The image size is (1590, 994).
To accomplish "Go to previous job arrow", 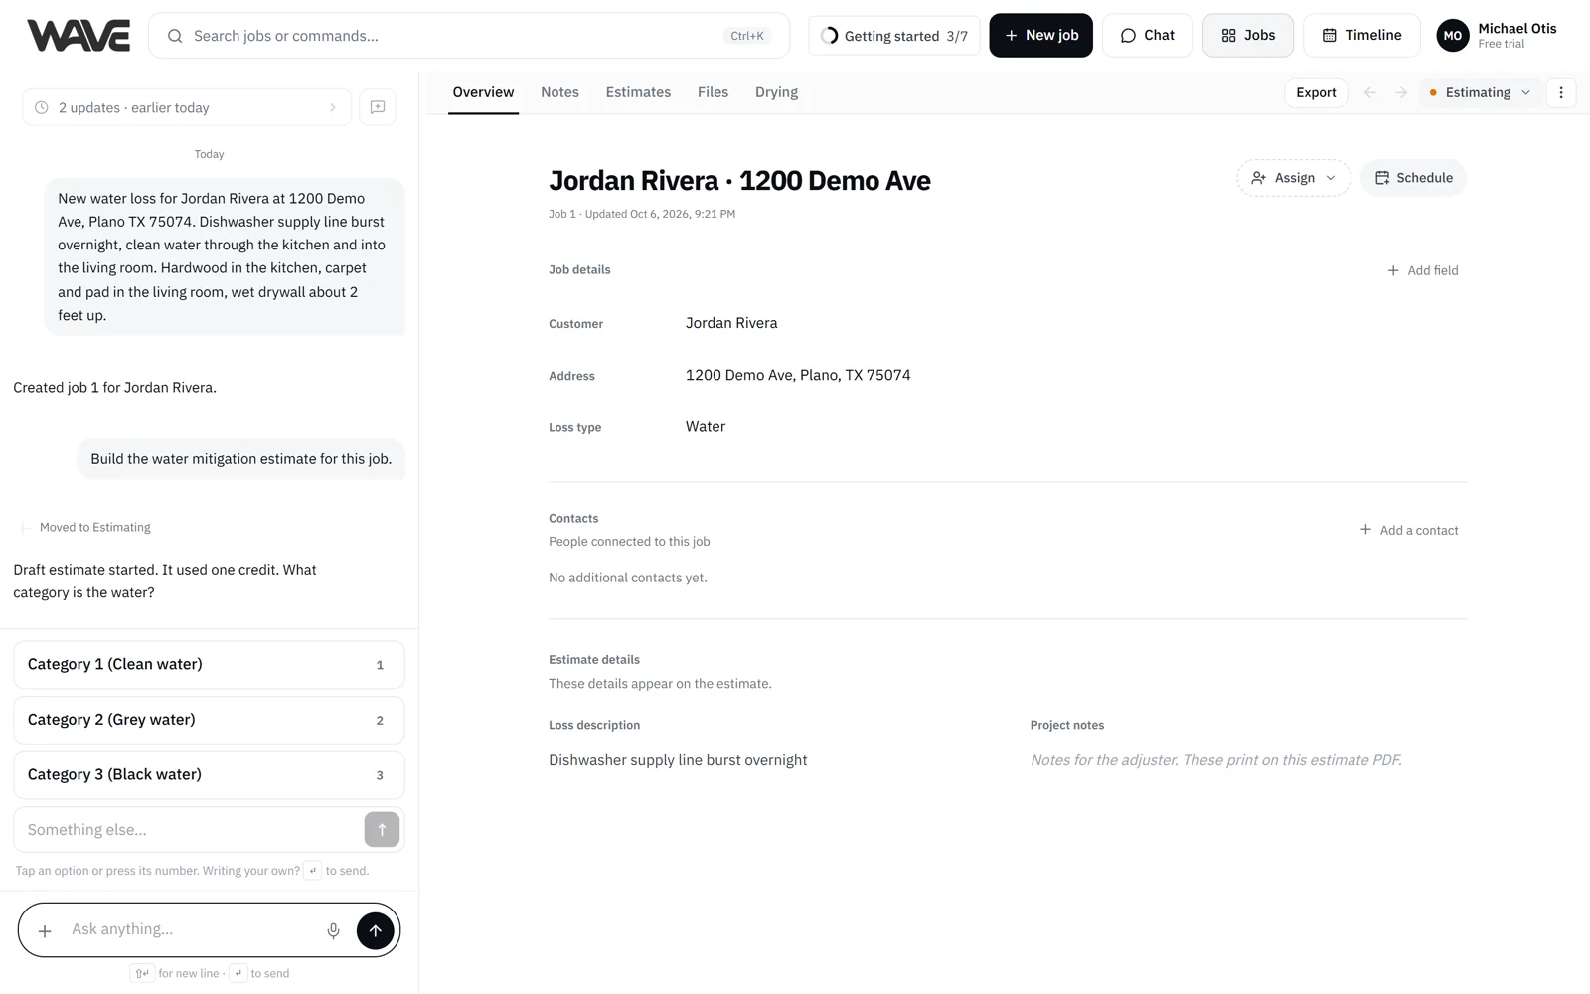I will [x=1370, y=92].
